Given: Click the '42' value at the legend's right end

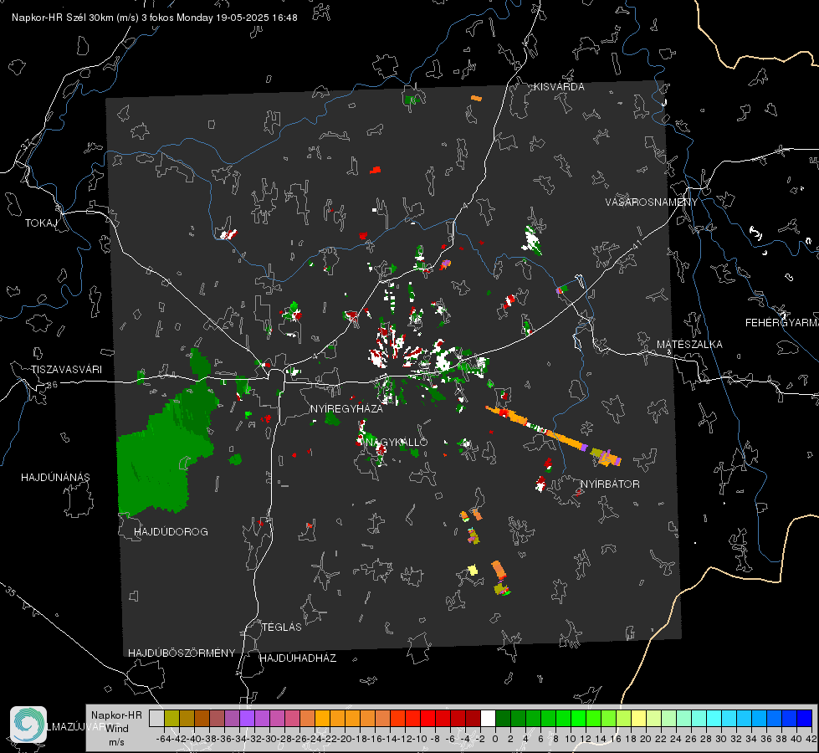Looking at the screenshot, I should tap(811, 739).
